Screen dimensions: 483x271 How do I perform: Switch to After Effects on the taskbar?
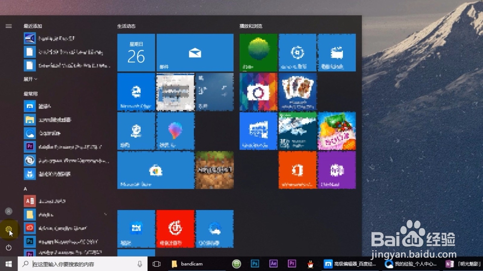[273, 264]
